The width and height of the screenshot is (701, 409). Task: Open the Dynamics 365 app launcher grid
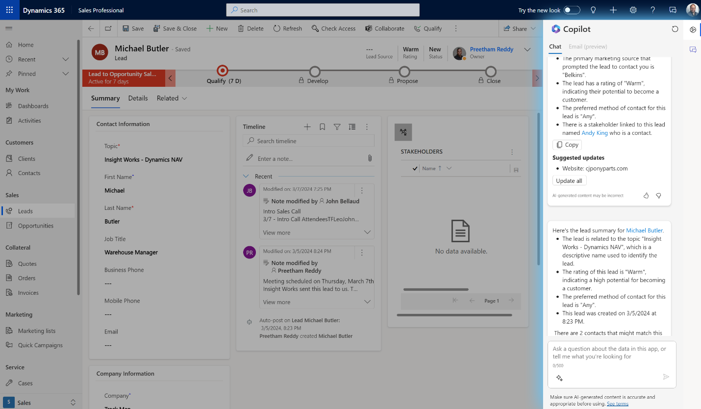[9, 10]
